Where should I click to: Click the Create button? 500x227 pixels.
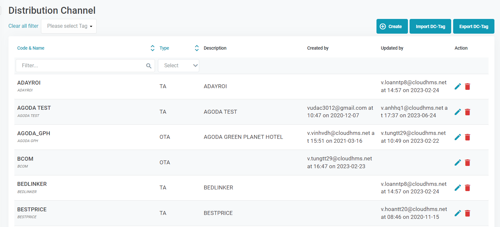[392, 26]
